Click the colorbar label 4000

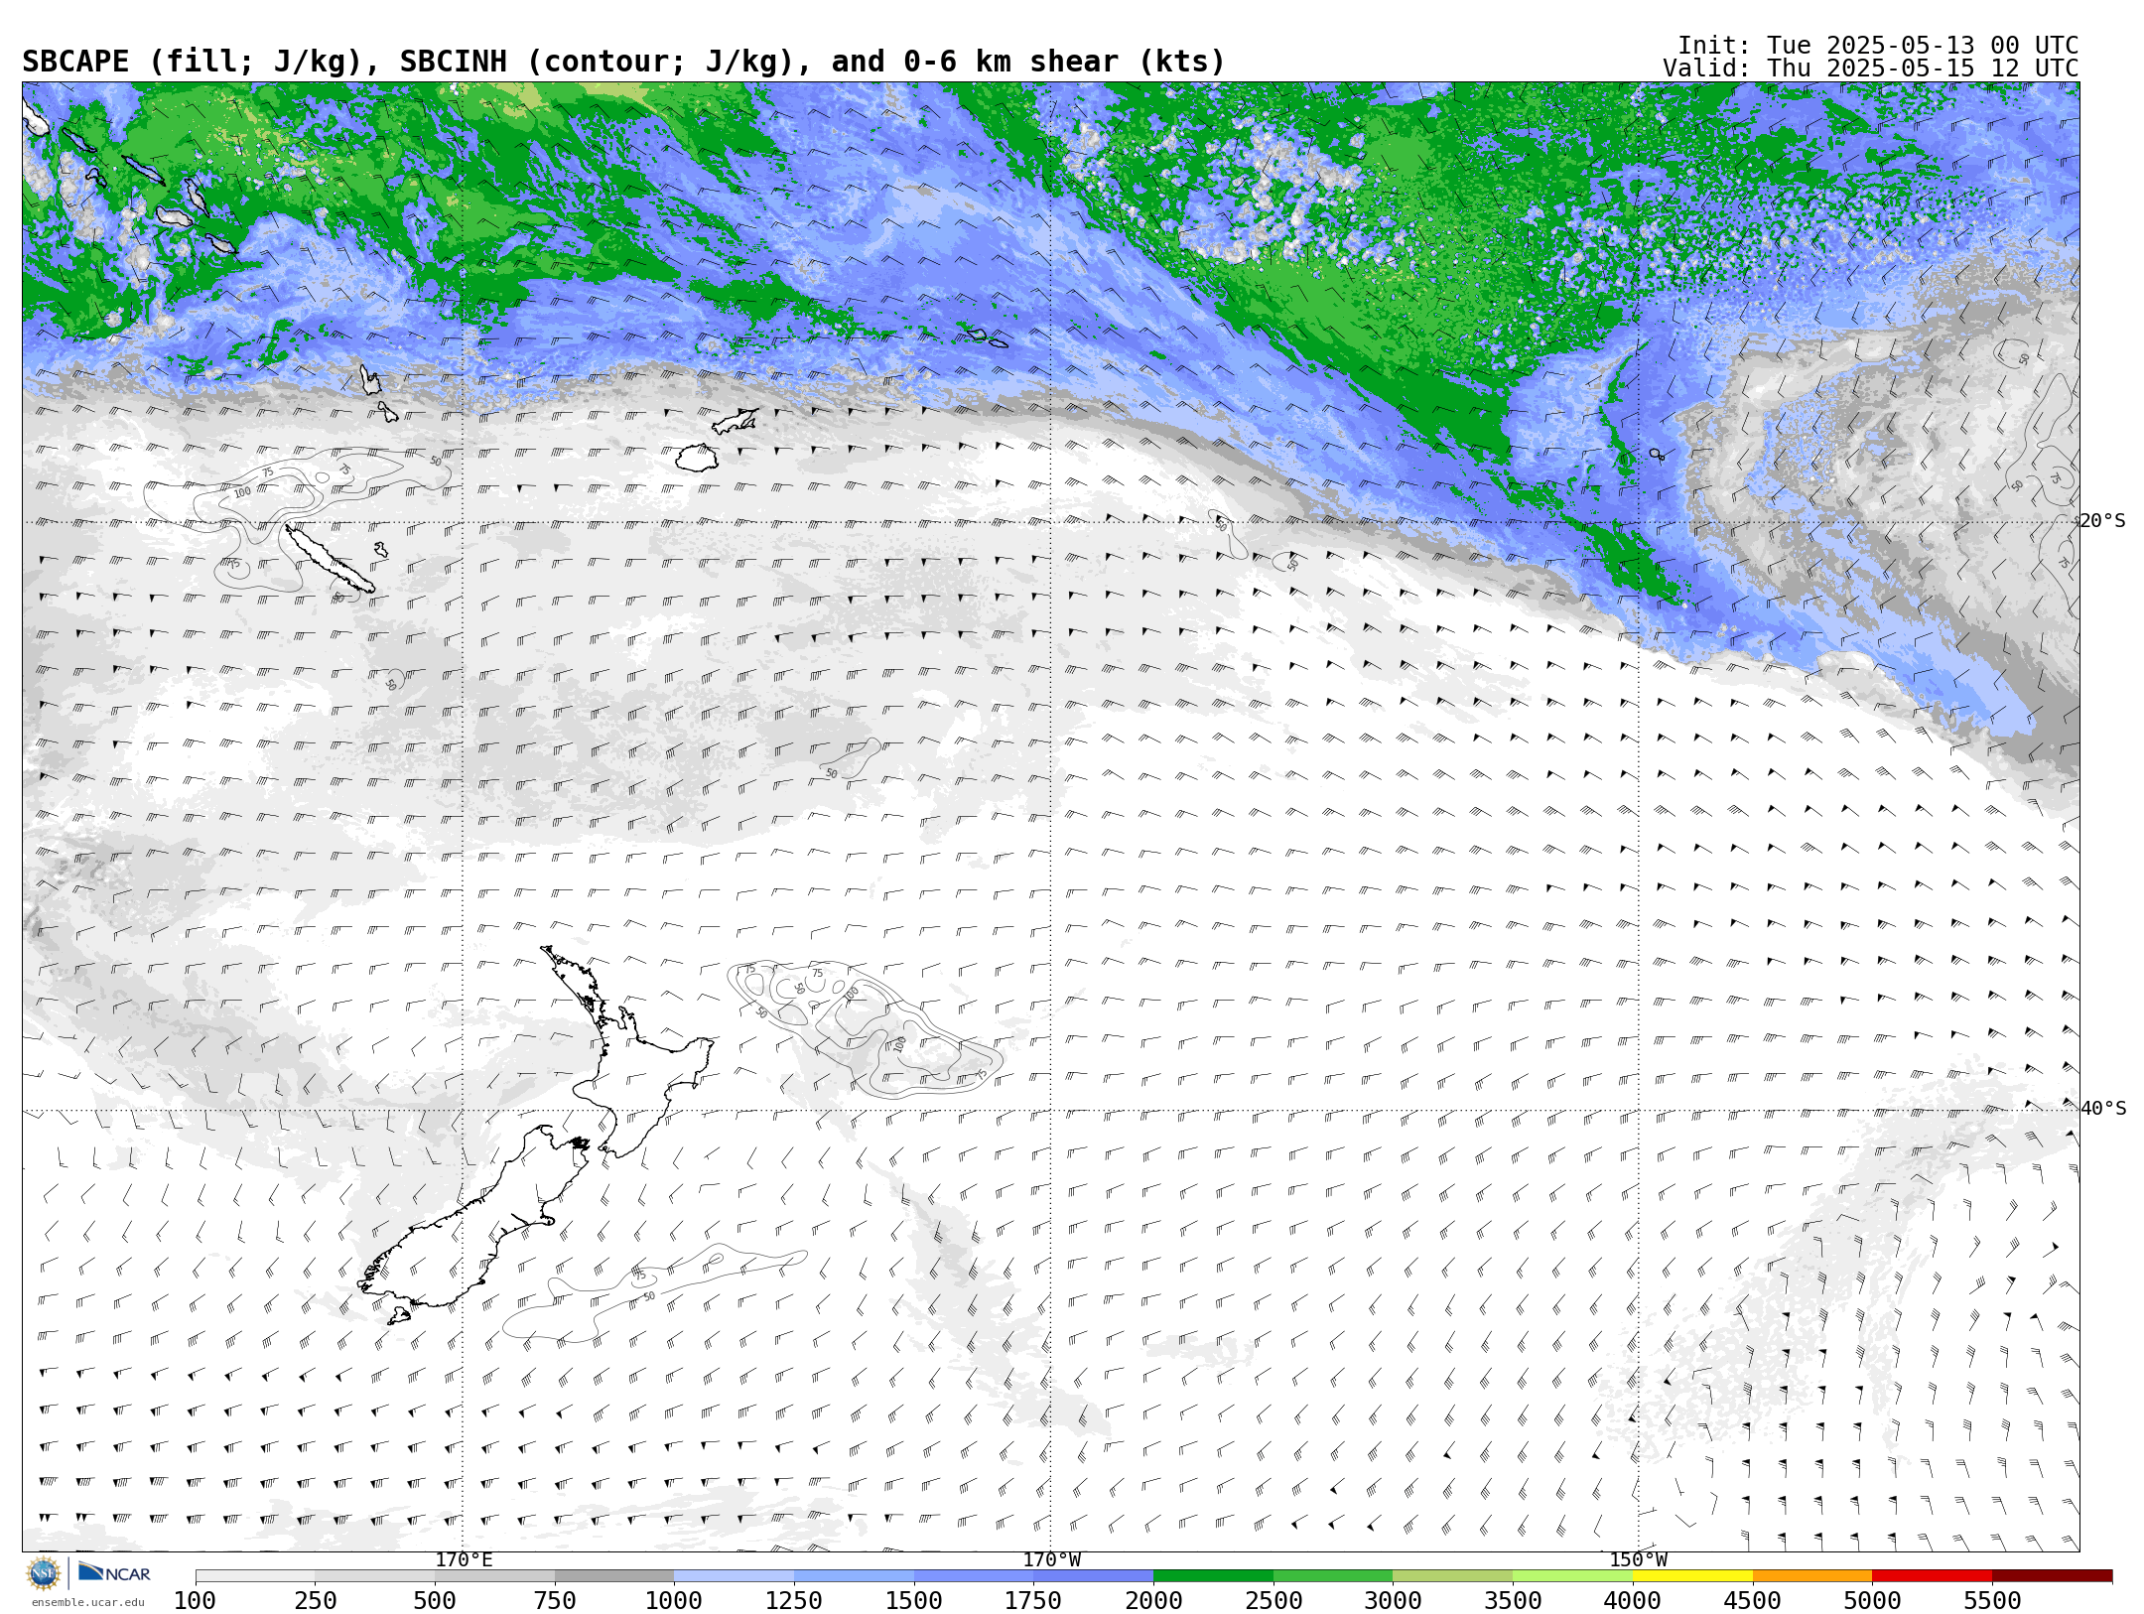pyautogui.click(x=1633, y=1600)
